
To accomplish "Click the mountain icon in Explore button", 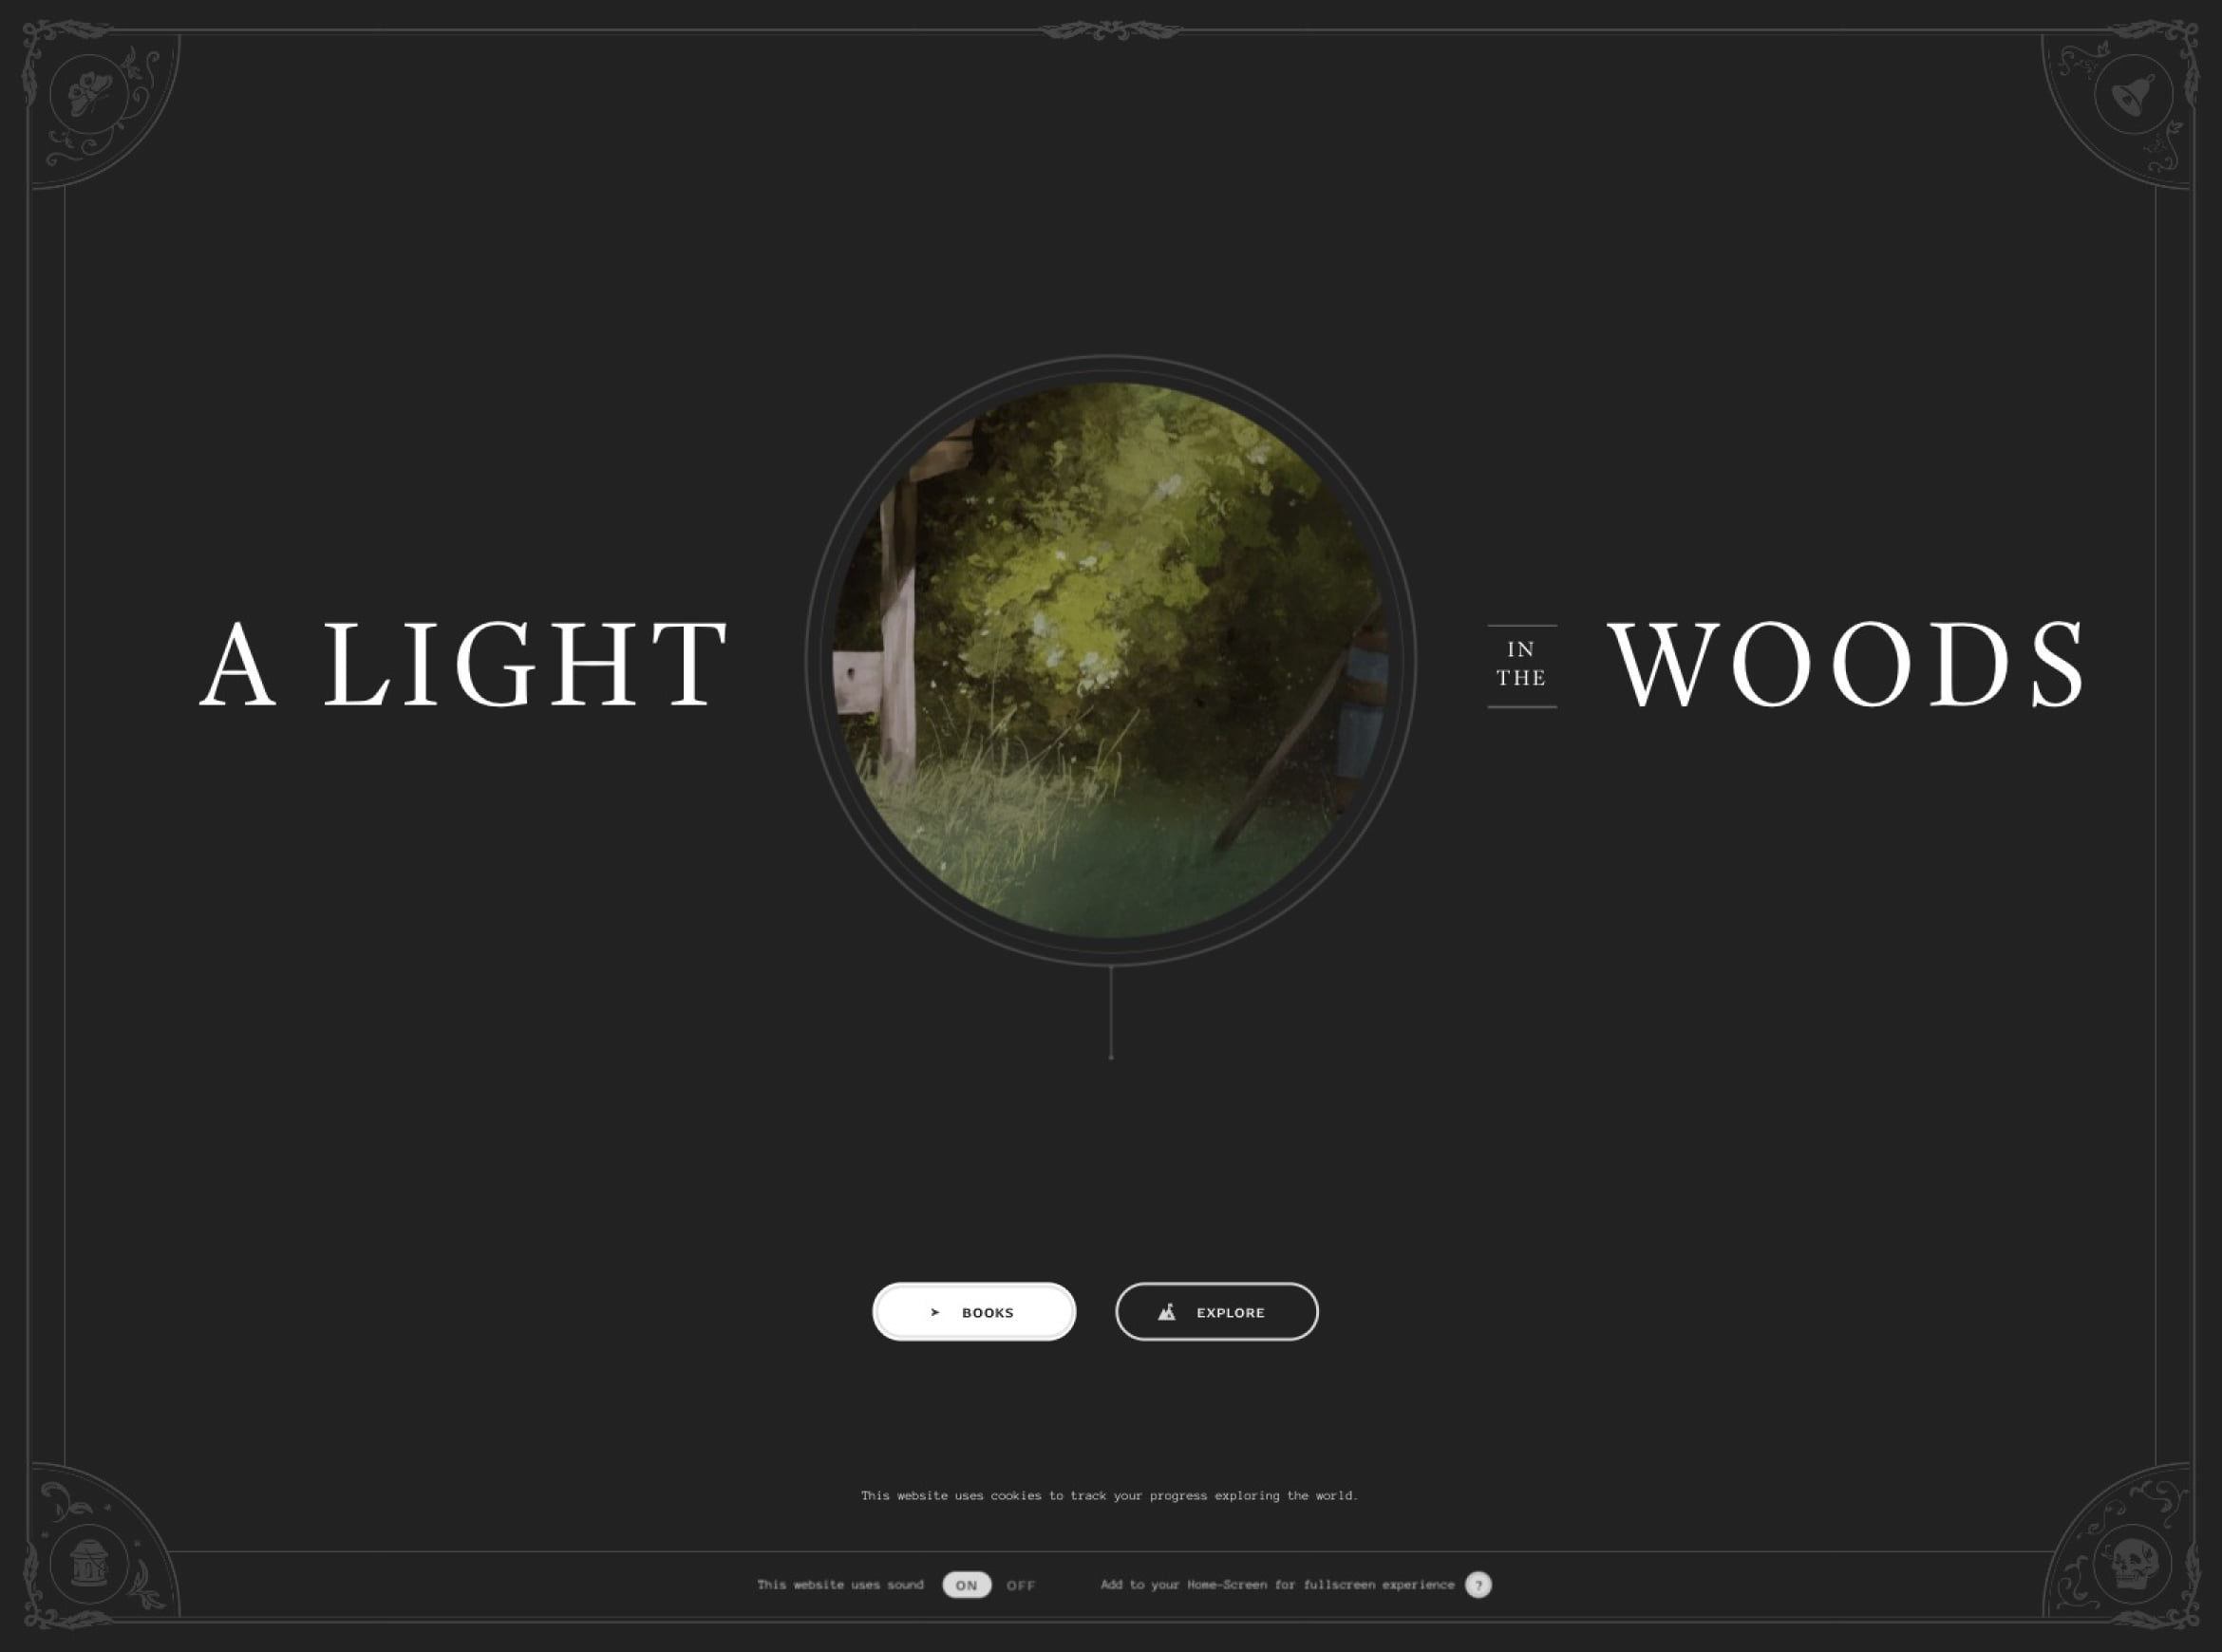I will pyautogui.click(x=1167, y=1312).
